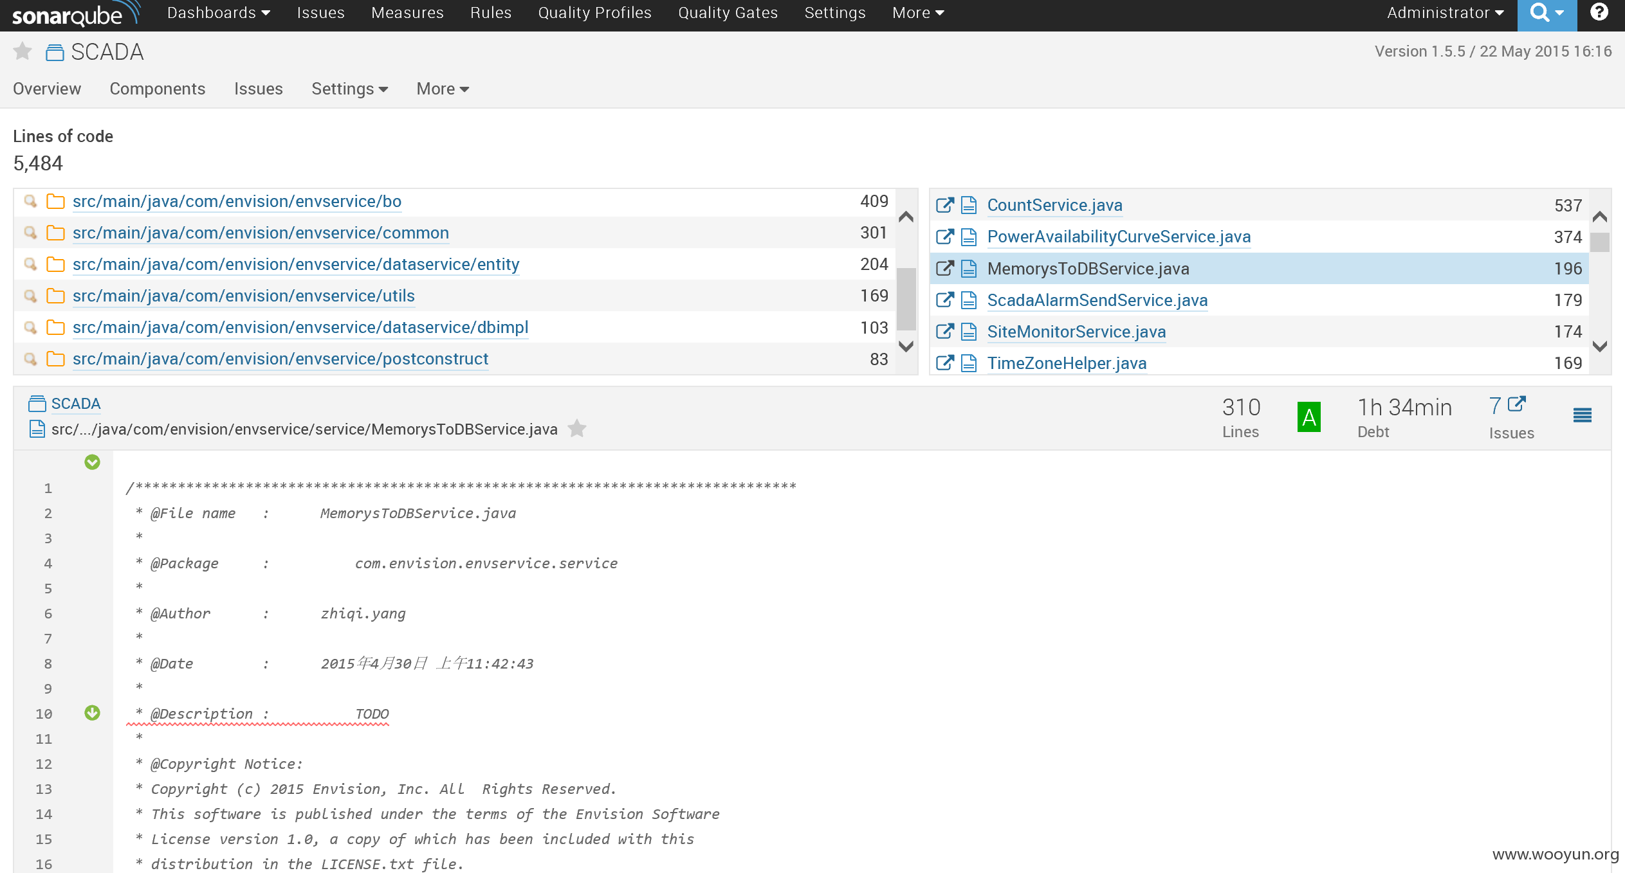
Task: Open ScadaAlarmSendService.java in new window icon
Action: (945, 300)
